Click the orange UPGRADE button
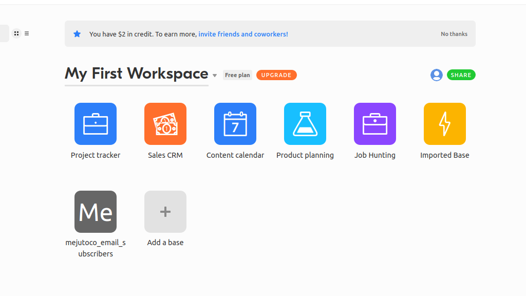This screenshot has width=526, height=296. click(x=276, y=75)
